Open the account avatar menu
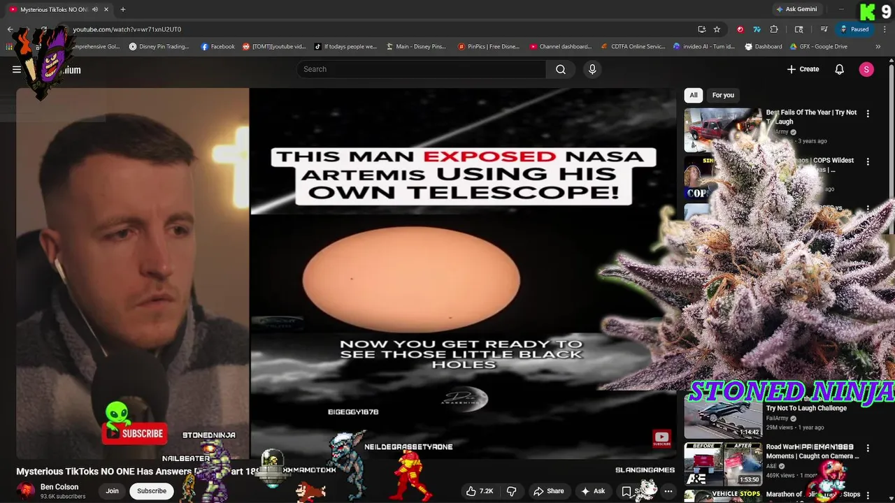895x503 pixels. (866, 69)
